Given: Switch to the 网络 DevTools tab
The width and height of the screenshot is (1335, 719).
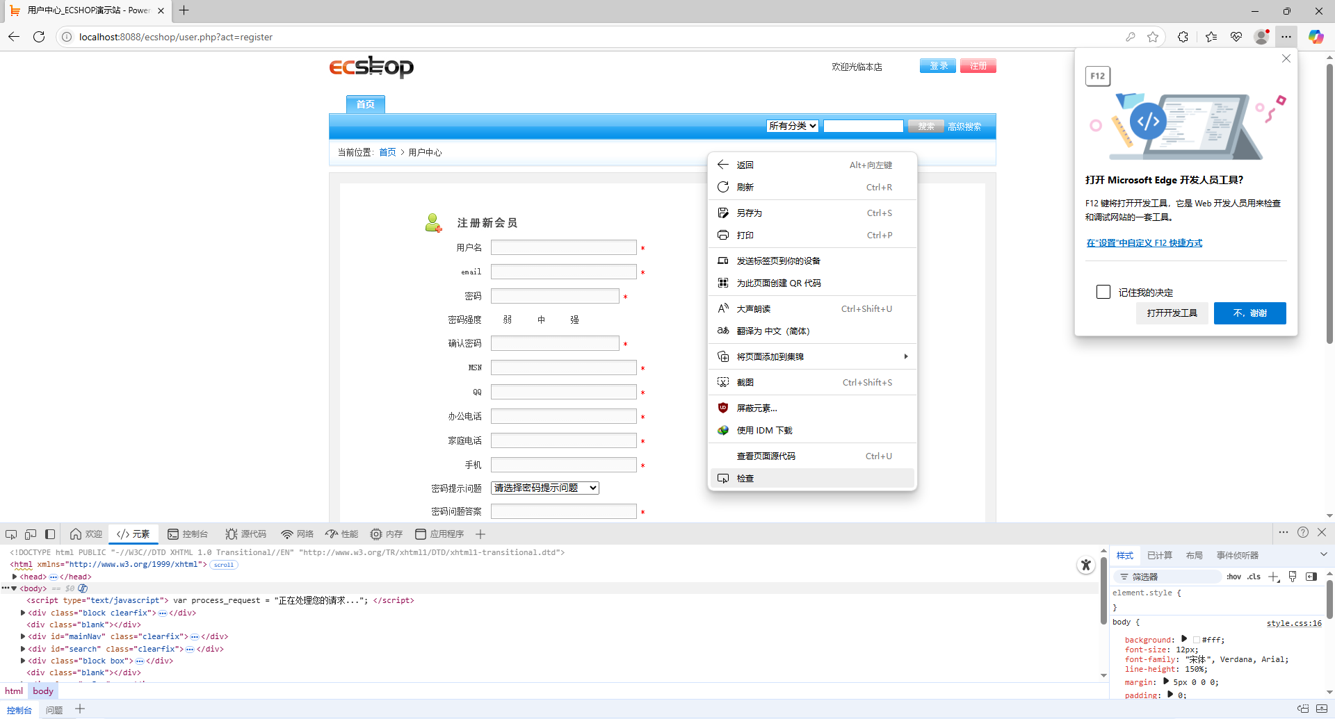Looking at the screenshot, I should click(x=298, y=534).
